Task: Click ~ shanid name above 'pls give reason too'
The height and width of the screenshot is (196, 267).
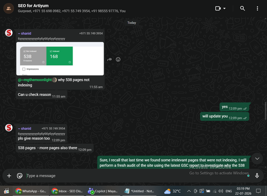Action: point(25,128)
